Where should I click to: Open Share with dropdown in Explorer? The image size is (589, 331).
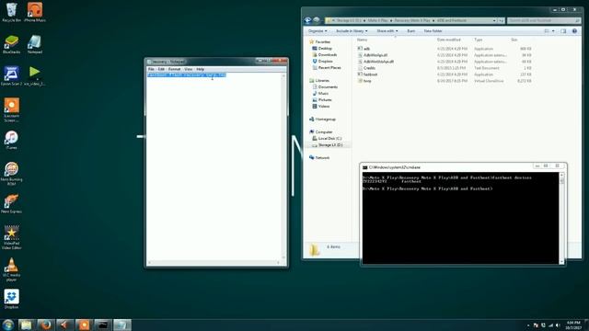pyautogui.click(x=387, y=31)
